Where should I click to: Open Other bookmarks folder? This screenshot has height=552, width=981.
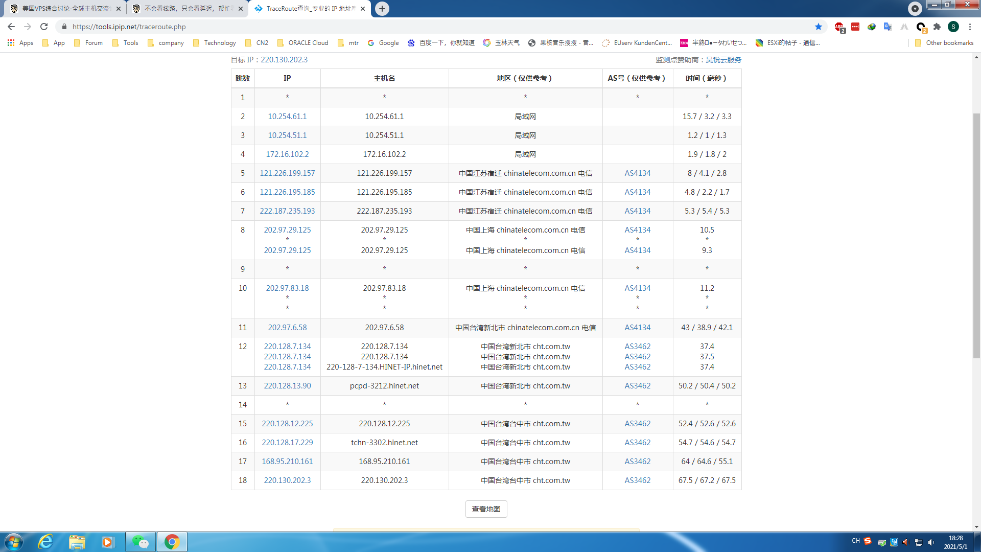coord(944,43)
